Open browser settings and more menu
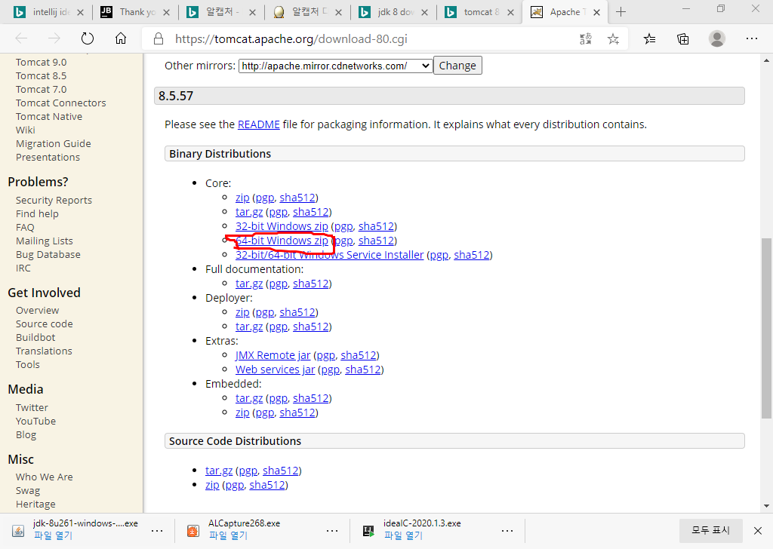This screenshot has height=549, width=773. [x=751, y=39]
